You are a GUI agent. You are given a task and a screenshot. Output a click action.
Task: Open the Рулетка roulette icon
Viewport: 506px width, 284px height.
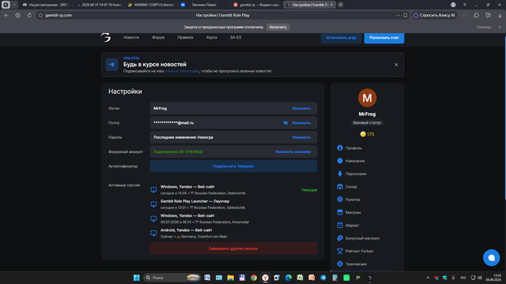click(x=340, y=200)
